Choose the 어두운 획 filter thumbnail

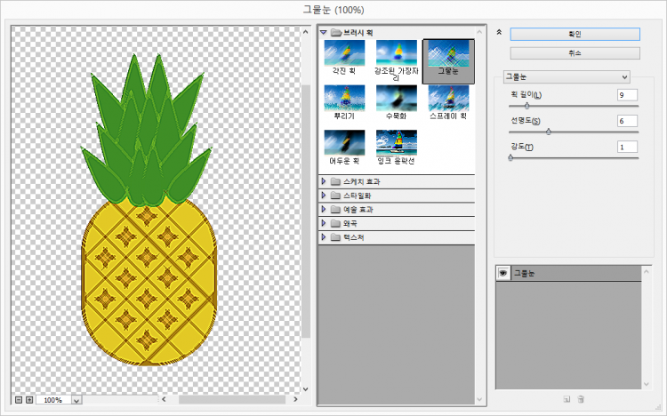point(344,144)
